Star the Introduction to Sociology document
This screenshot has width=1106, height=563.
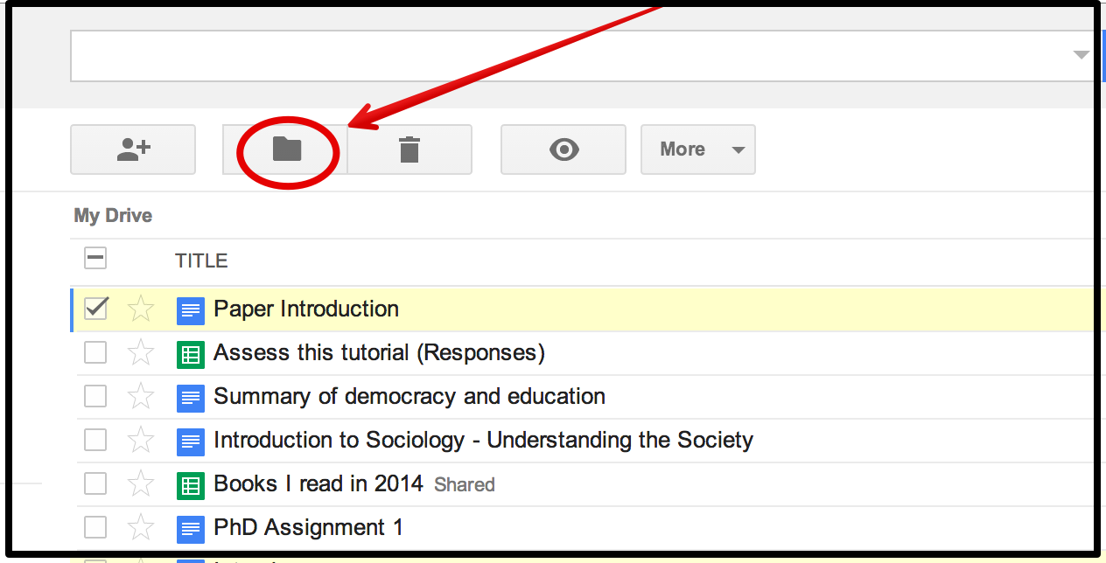tap(141, 440)
